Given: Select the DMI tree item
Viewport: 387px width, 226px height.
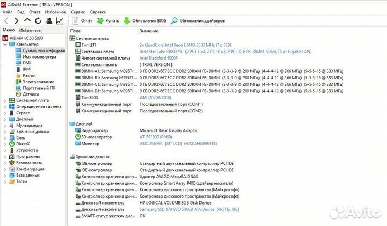Looking at the screenshot, I should (23, 63).
